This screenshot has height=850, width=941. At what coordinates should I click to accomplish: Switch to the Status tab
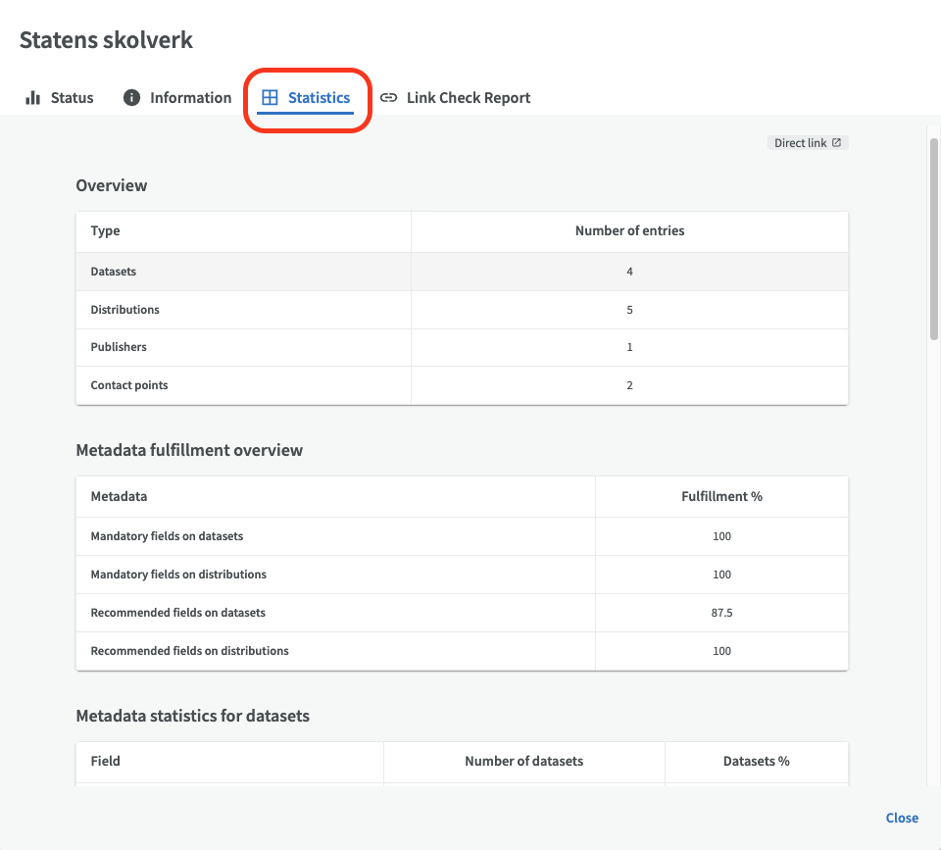(x=60, y=98)
